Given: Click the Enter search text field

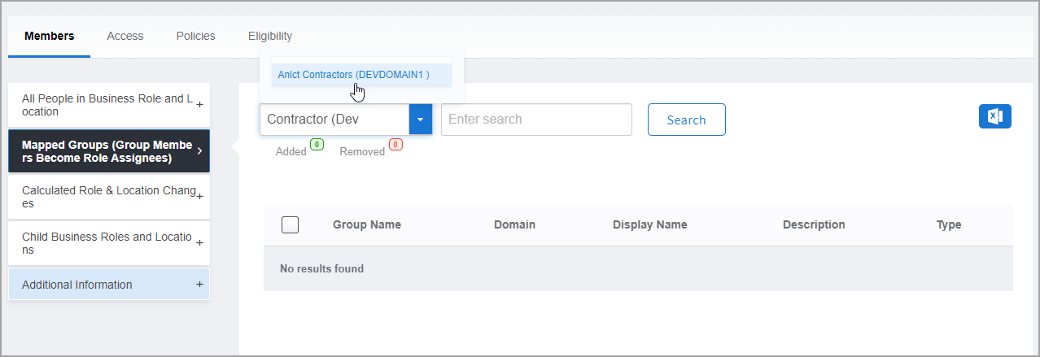Looking at the screenshot, I should coord(536,120).
